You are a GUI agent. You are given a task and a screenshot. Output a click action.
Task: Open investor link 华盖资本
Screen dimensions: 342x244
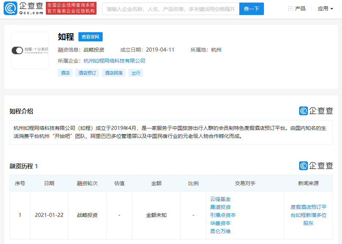coord(220,223)
